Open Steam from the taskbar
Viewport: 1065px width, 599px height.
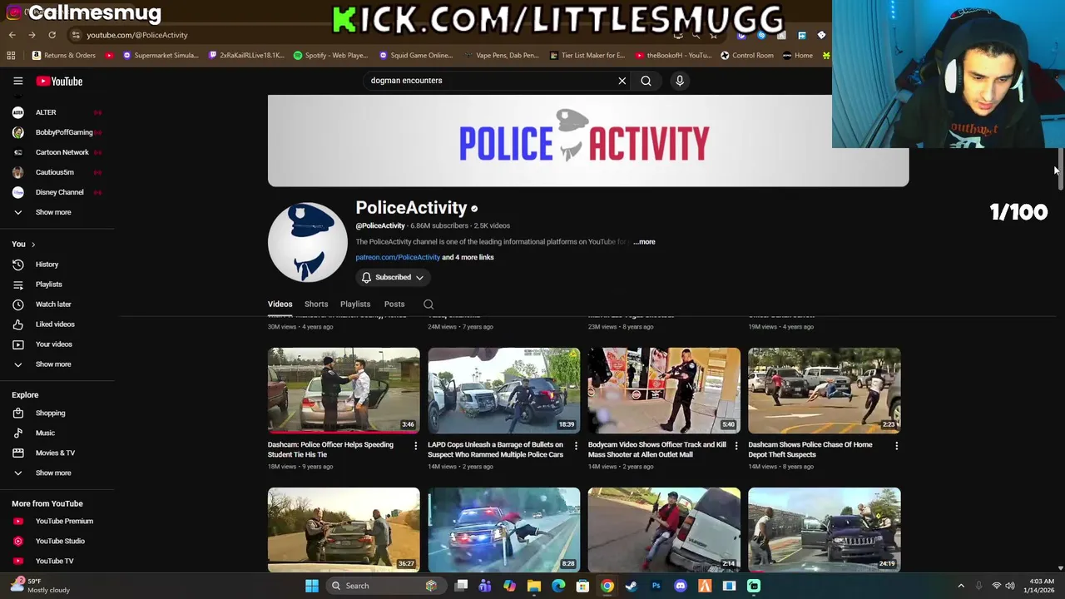point(632,586)
